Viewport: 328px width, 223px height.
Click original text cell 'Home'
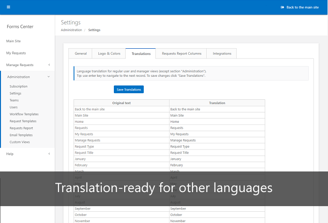tap(121, 121)
